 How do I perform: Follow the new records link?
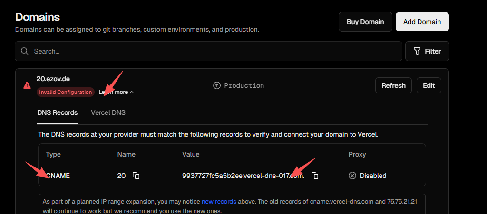[x=219, y=201]
